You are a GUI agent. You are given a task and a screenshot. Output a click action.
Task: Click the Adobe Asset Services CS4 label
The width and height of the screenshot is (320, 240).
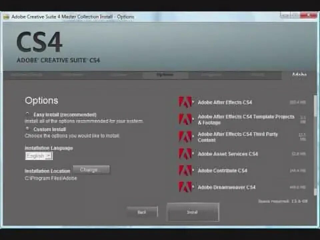point(228,154)
